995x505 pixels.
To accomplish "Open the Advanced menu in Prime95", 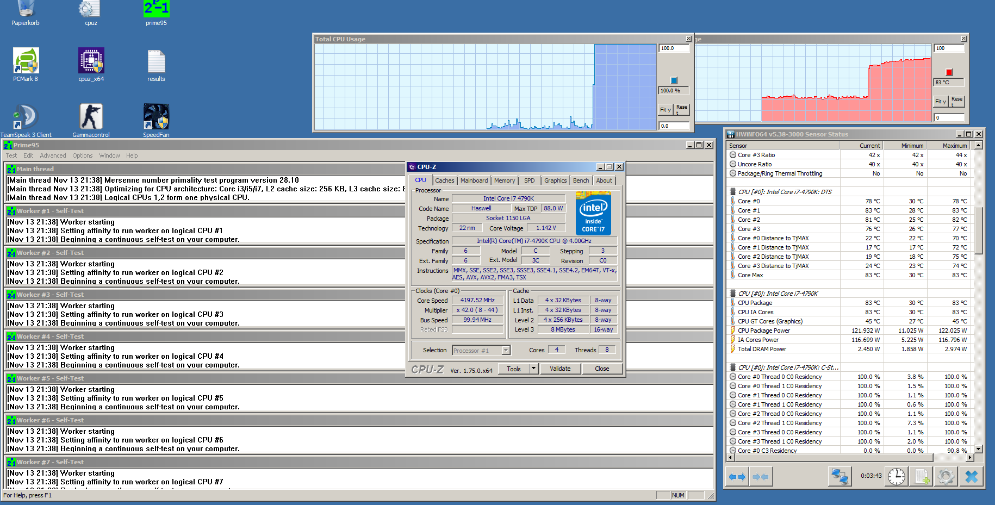I will click(53, 155).
